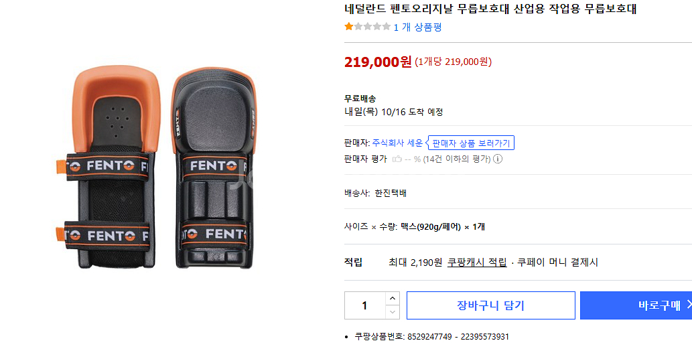
Task: Click the product title text
Action: point(490,9)
